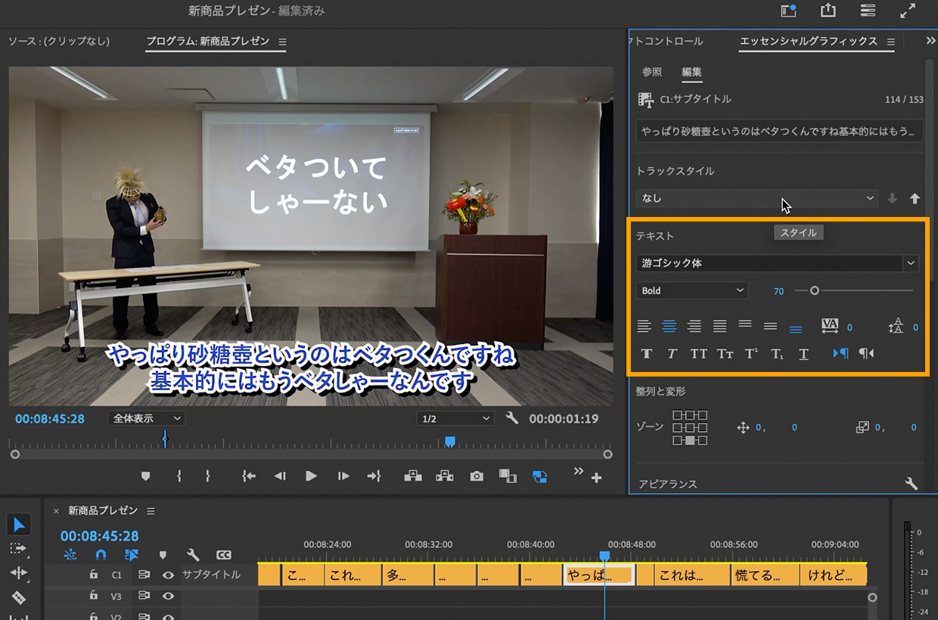Align text to the bottom

pyautogui.click(x=796, y=330)
